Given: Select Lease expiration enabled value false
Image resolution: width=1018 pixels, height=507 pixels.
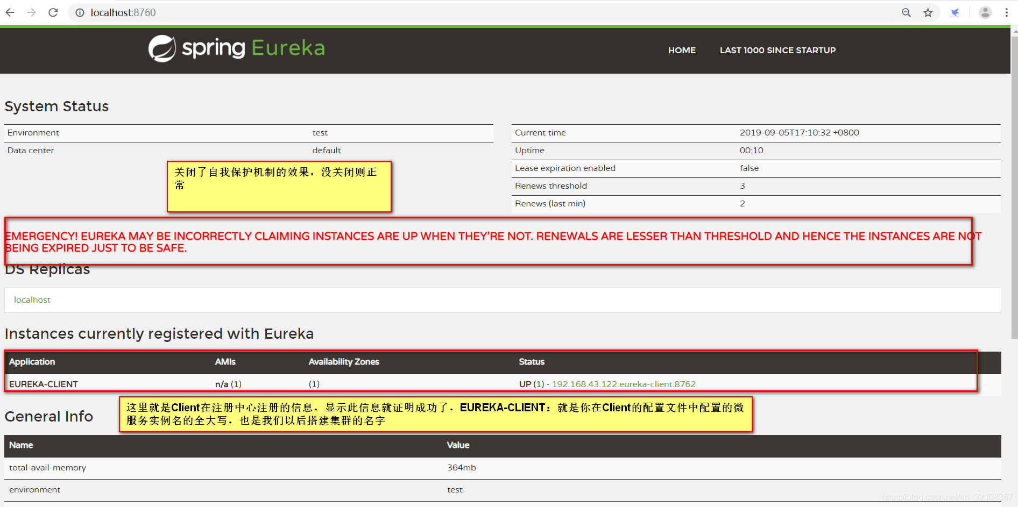Looking at the screenshot, I should 749,168.
